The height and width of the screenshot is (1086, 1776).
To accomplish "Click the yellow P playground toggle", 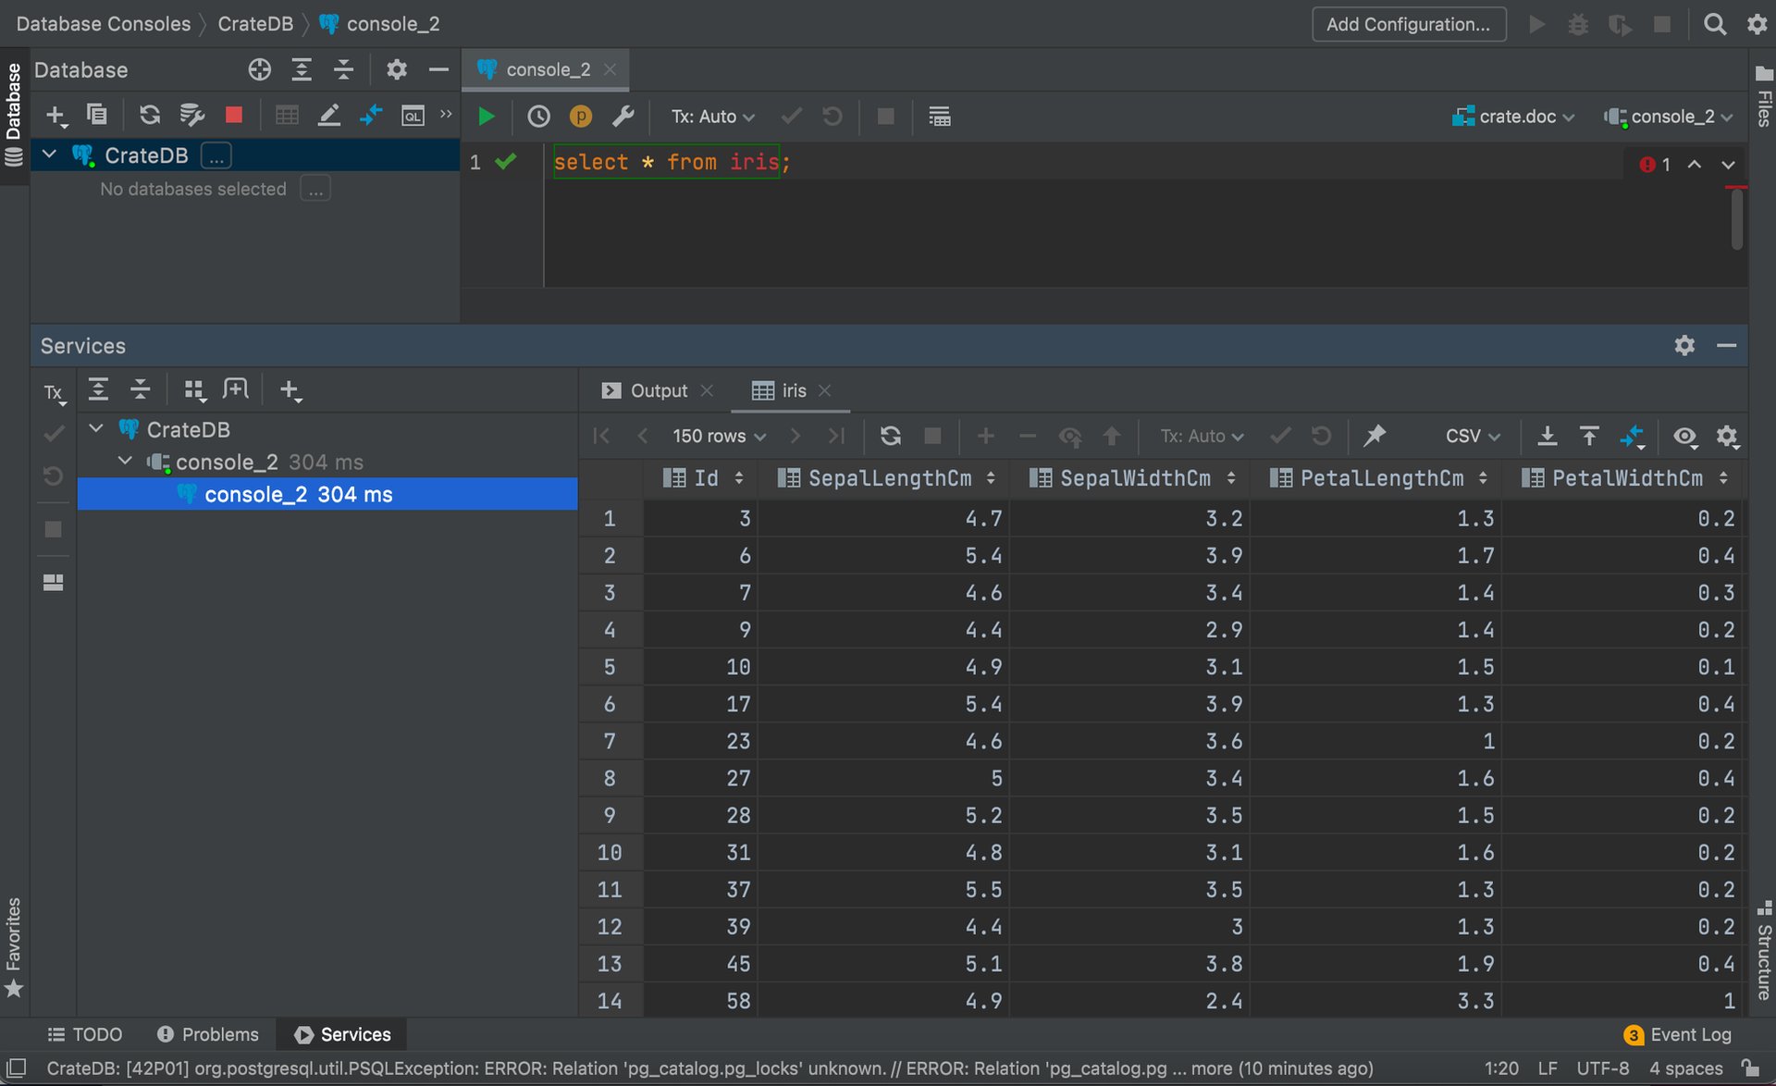I will coord(581,117).
